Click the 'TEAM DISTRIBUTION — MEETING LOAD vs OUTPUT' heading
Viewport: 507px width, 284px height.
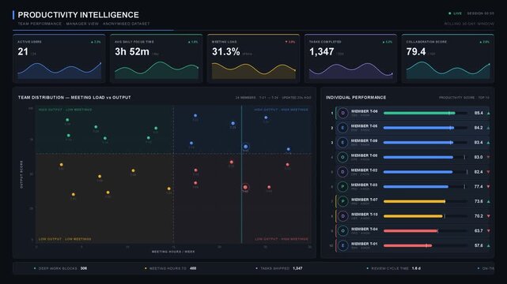point(74,97)
